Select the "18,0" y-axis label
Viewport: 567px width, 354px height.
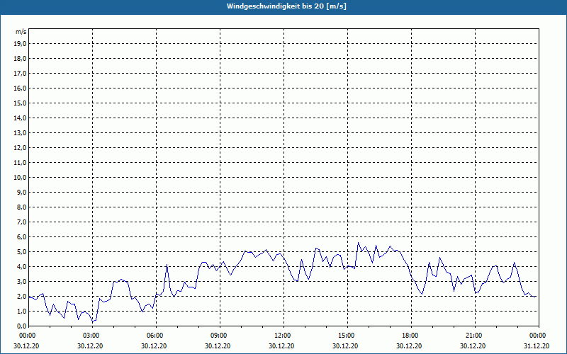[20, 59]
